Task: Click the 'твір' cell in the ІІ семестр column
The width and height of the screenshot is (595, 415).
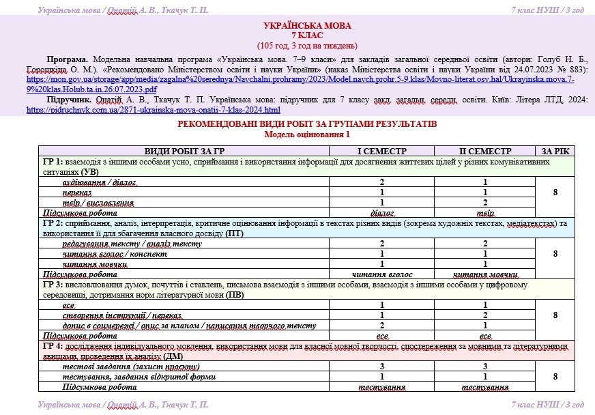Action: [x=485, y=213]
